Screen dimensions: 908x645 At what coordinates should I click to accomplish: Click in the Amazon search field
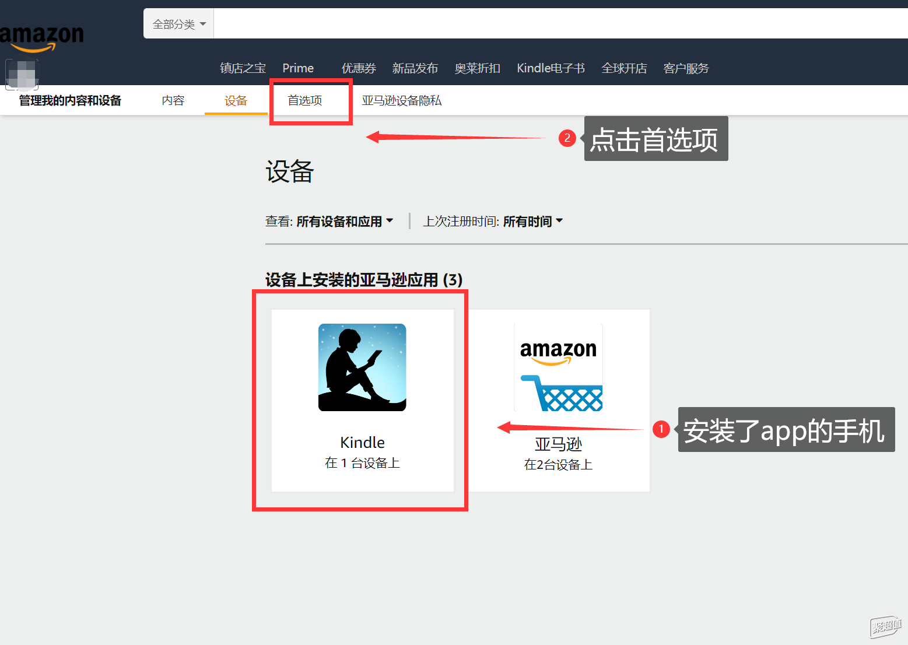coord(560,24)
